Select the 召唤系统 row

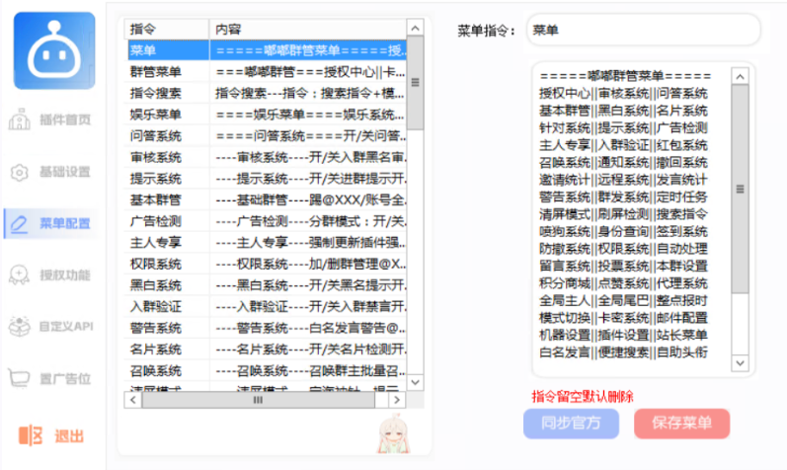point(266,370)
